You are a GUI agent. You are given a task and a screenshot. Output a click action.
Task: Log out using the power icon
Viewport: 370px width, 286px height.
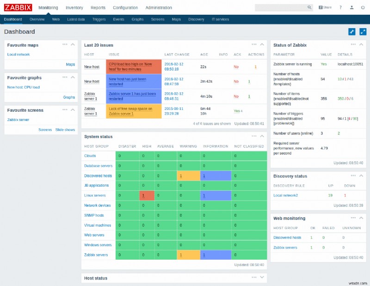(363, 7)
